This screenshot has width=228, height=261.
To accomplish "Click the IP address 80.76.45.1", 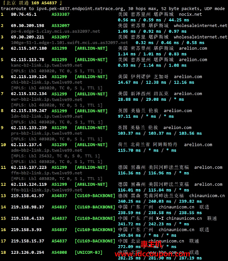I will [x=23, y=14].
